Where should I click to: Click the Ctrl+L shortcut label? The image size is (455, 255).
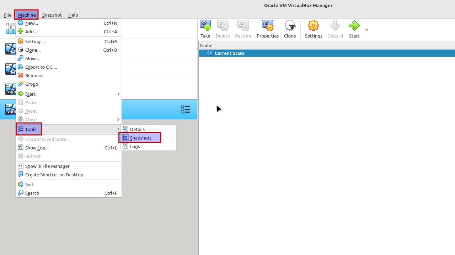111,148
